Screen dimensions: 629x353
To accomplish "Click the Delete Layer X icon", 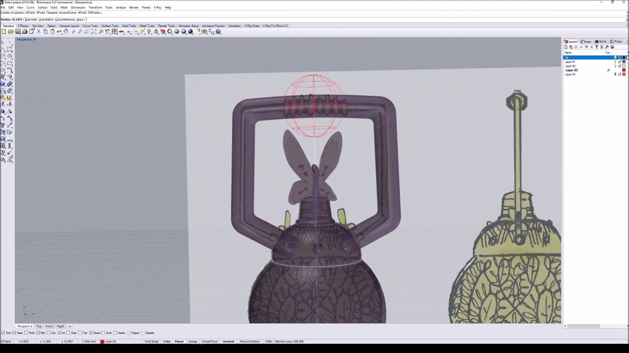I will pos(576,47).
